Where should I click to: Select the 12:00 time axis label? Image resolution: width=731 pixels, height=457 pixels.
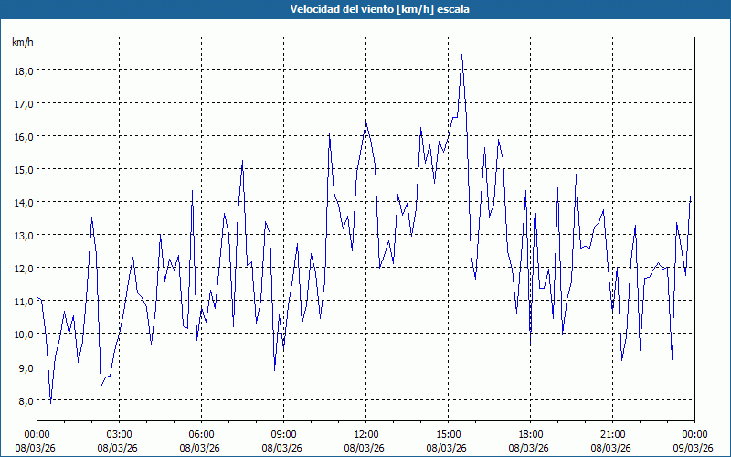pyautogui.click(x=365, y=434)
